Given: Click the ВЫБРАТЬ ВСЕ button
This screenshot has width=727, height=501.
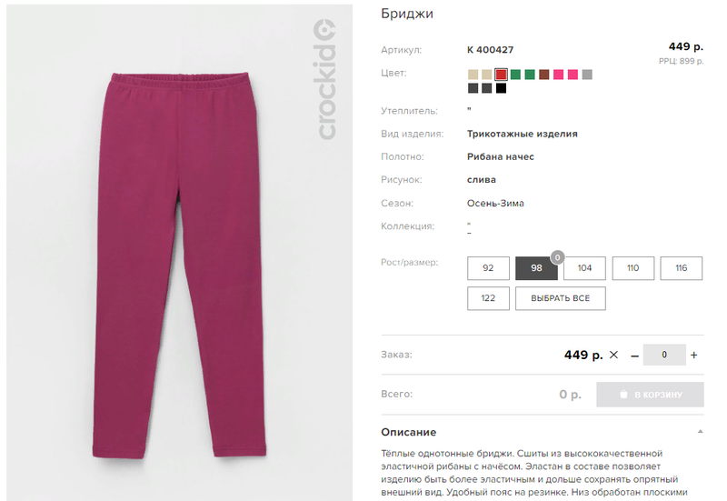Looking at the screenshot, I should click(x=561, y=298).
